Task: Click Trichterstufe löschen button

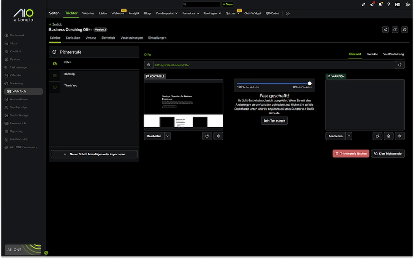Action: click(x=351, y=154)
